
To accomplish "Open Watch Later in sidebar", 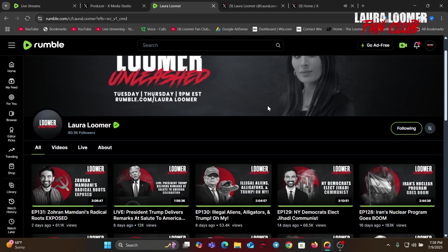I will pyautogui.click(x=12, y=226).
